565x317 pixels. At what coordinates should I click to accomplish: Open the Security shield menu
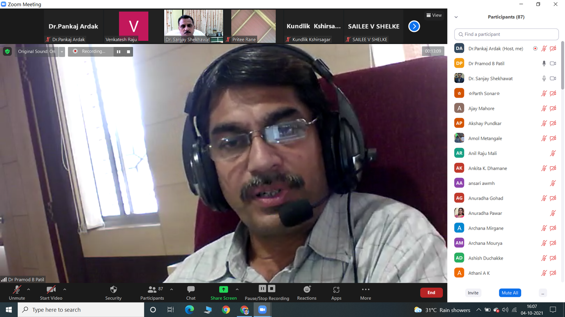[x=113, y=293]
